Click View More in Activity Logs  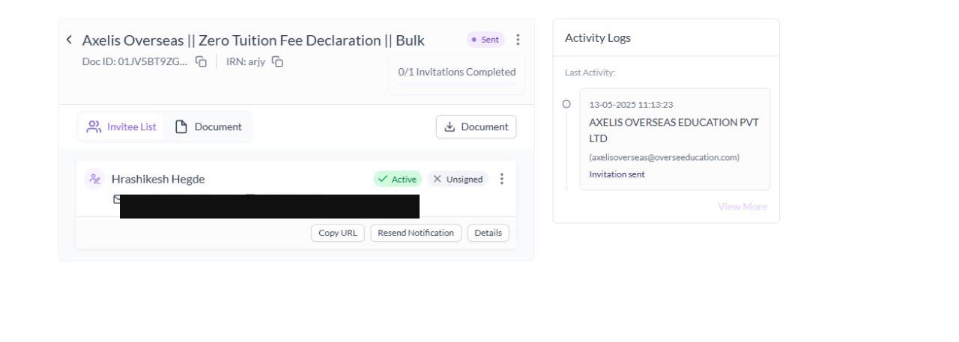[742, 207]
